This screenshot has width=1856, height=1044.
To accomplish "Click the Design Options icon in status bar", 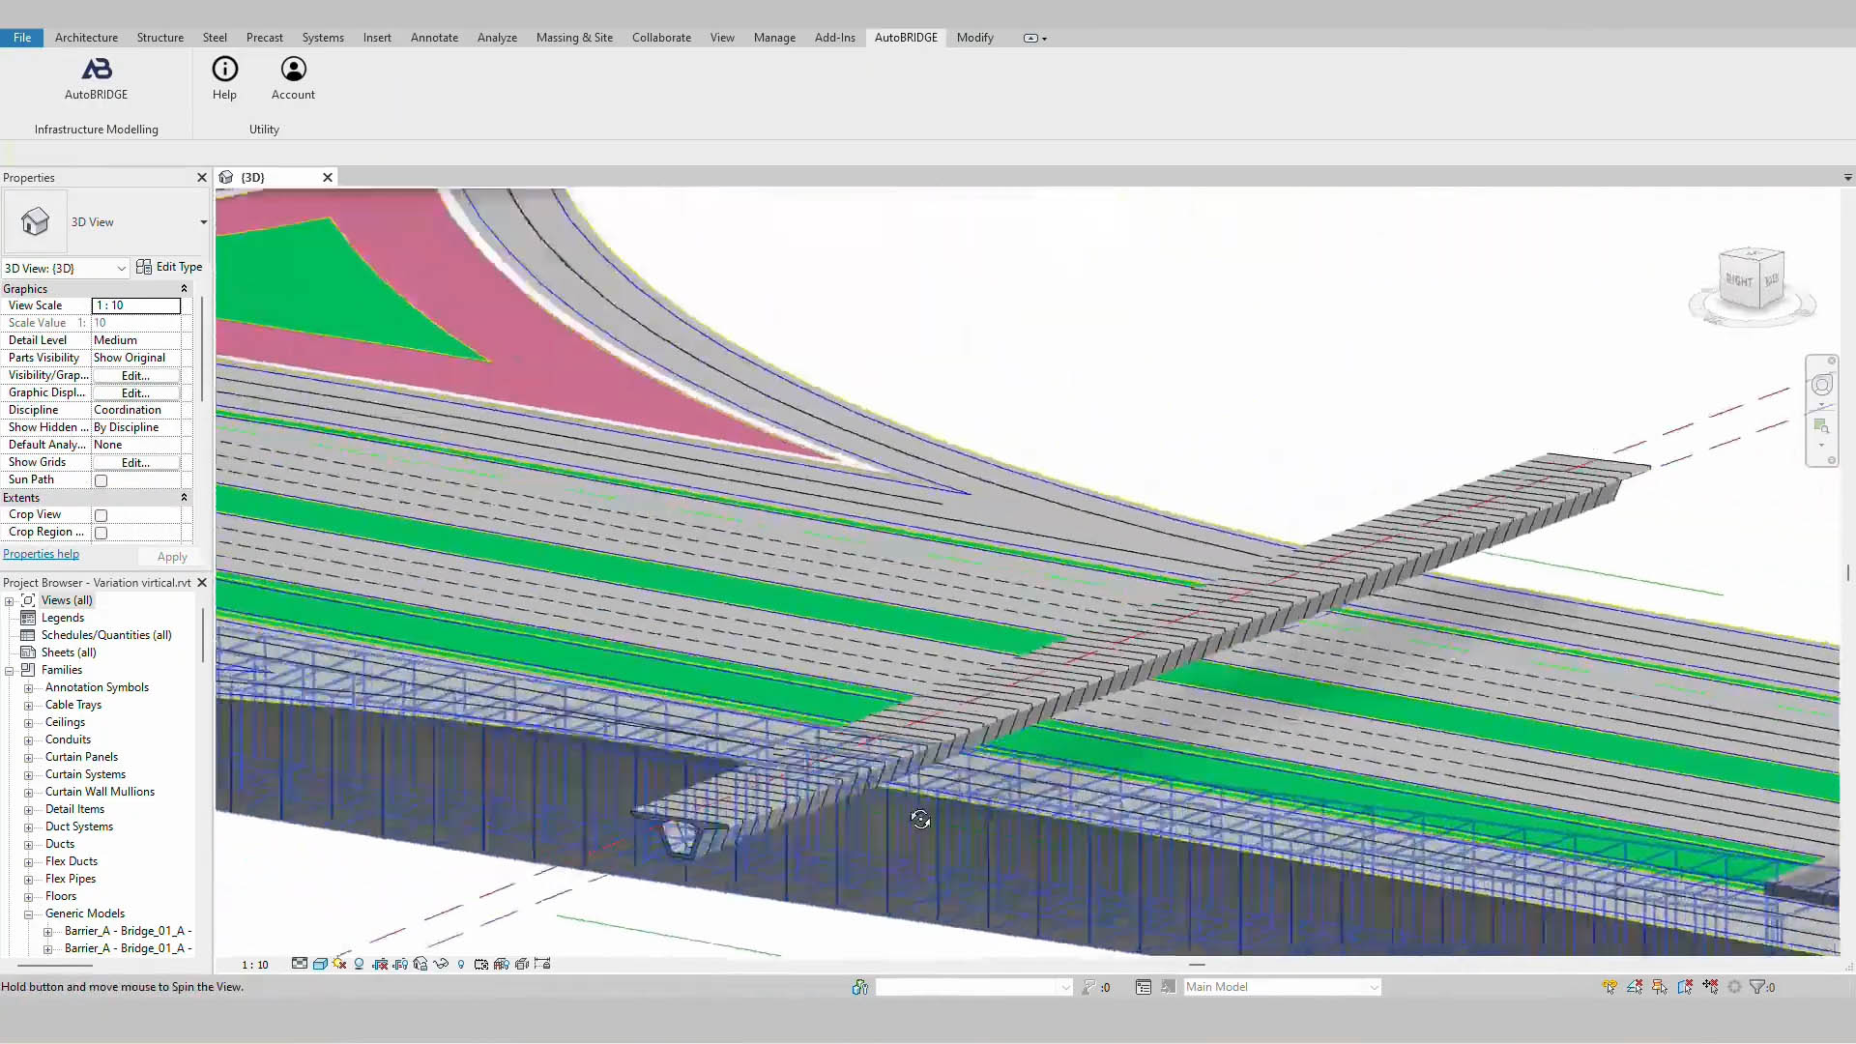I will (x=1144, y=987).
